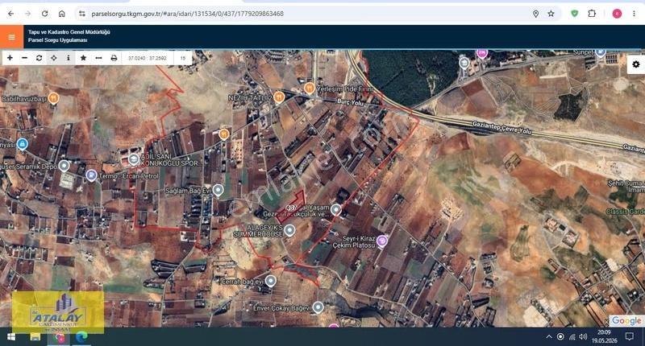This screenshot has height=346, width=645.
Task: Open the star favorites tool
Action: click(83, 58)
